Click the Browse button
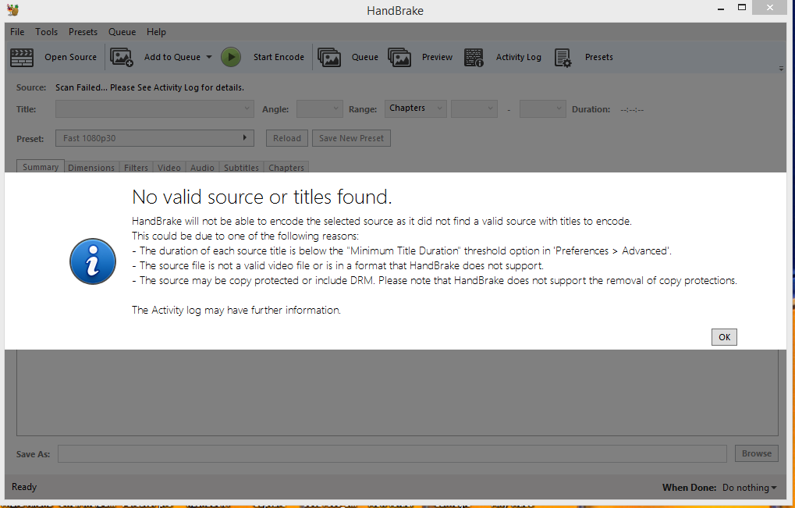Image resolution: width=795 pixels, height=508 pixels. (x=757, y=453)
